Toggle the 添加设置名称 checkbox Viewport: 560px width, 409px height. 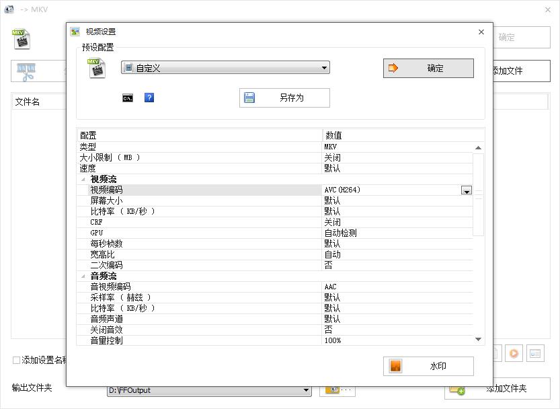15,361
